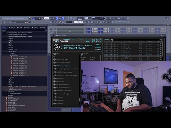Click next preset down chevron in Zenology
The width and height of the screenshot is (171, 128).
(x=62, y=48)
